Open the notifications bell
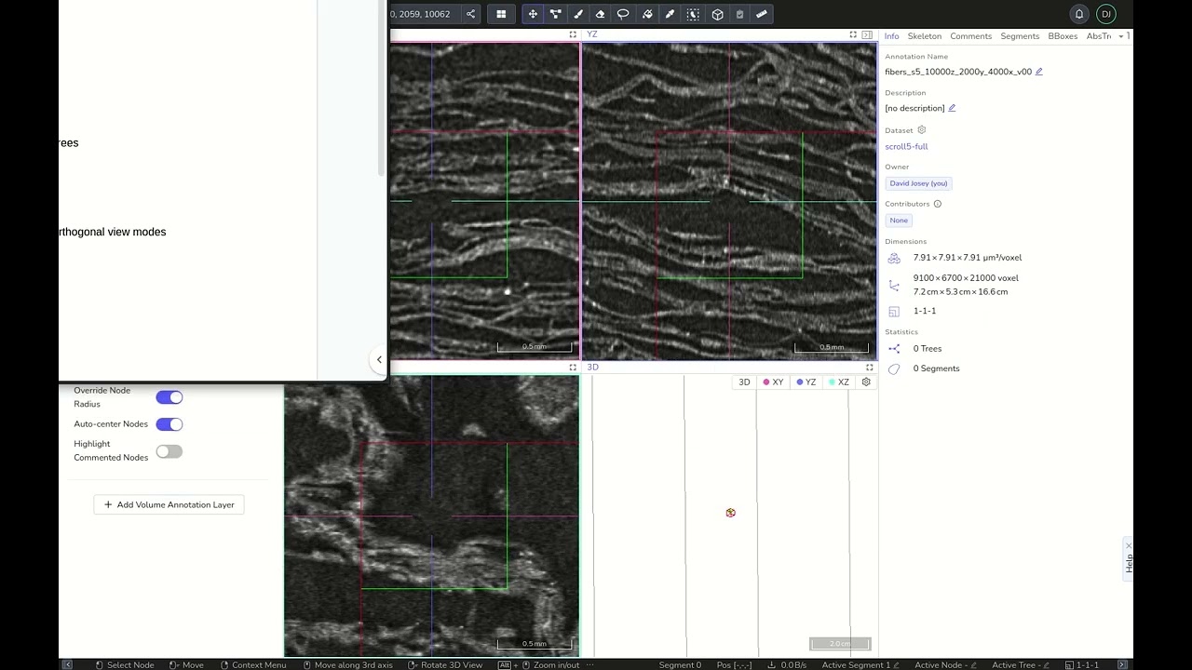Screen dimensions: 1192x670 point(1079,14)
